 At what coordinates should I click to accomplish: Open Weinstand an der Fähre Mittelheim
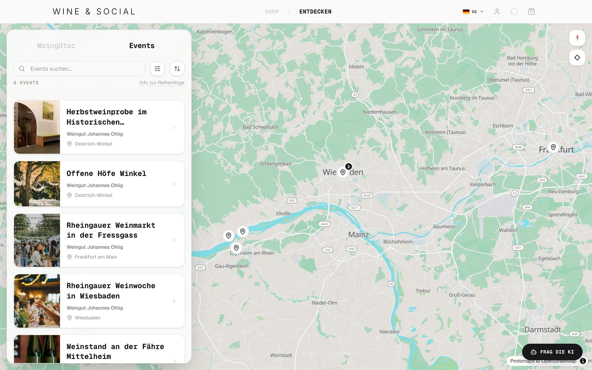[x=115, y=351]
